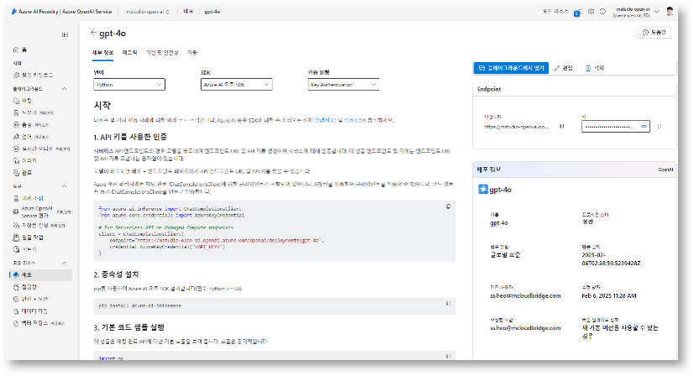Collapse the shared resources section in sidebar
The image size is (694, 376).
click(x=64, y=264)
